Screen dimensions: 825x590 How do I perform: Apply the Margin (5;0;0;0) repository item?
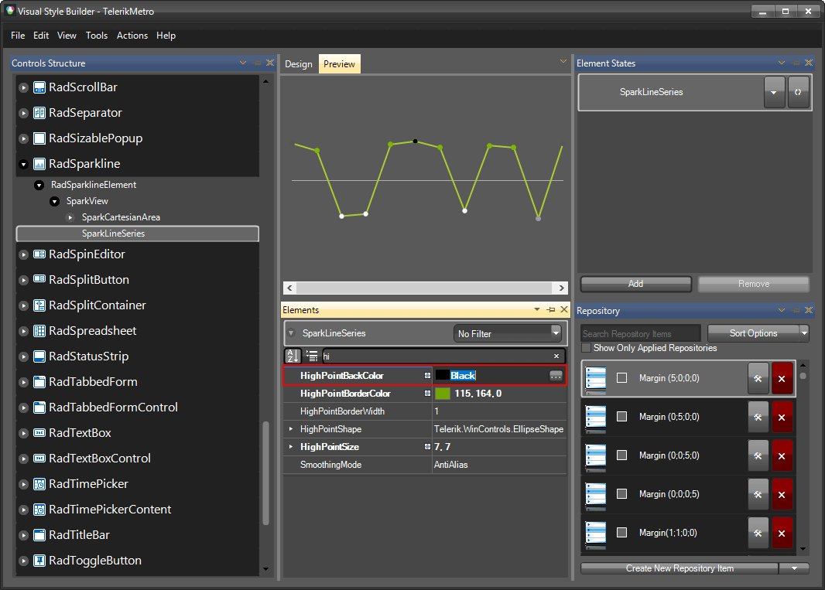758,377
